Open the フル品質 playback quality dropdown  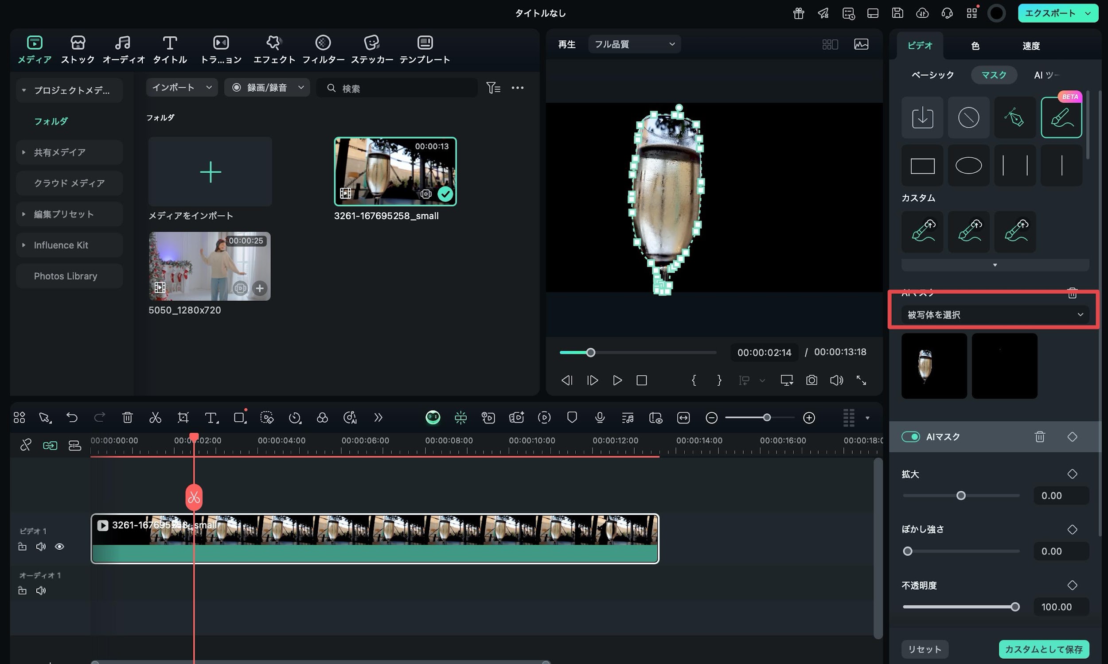click(x=634, y=44)
